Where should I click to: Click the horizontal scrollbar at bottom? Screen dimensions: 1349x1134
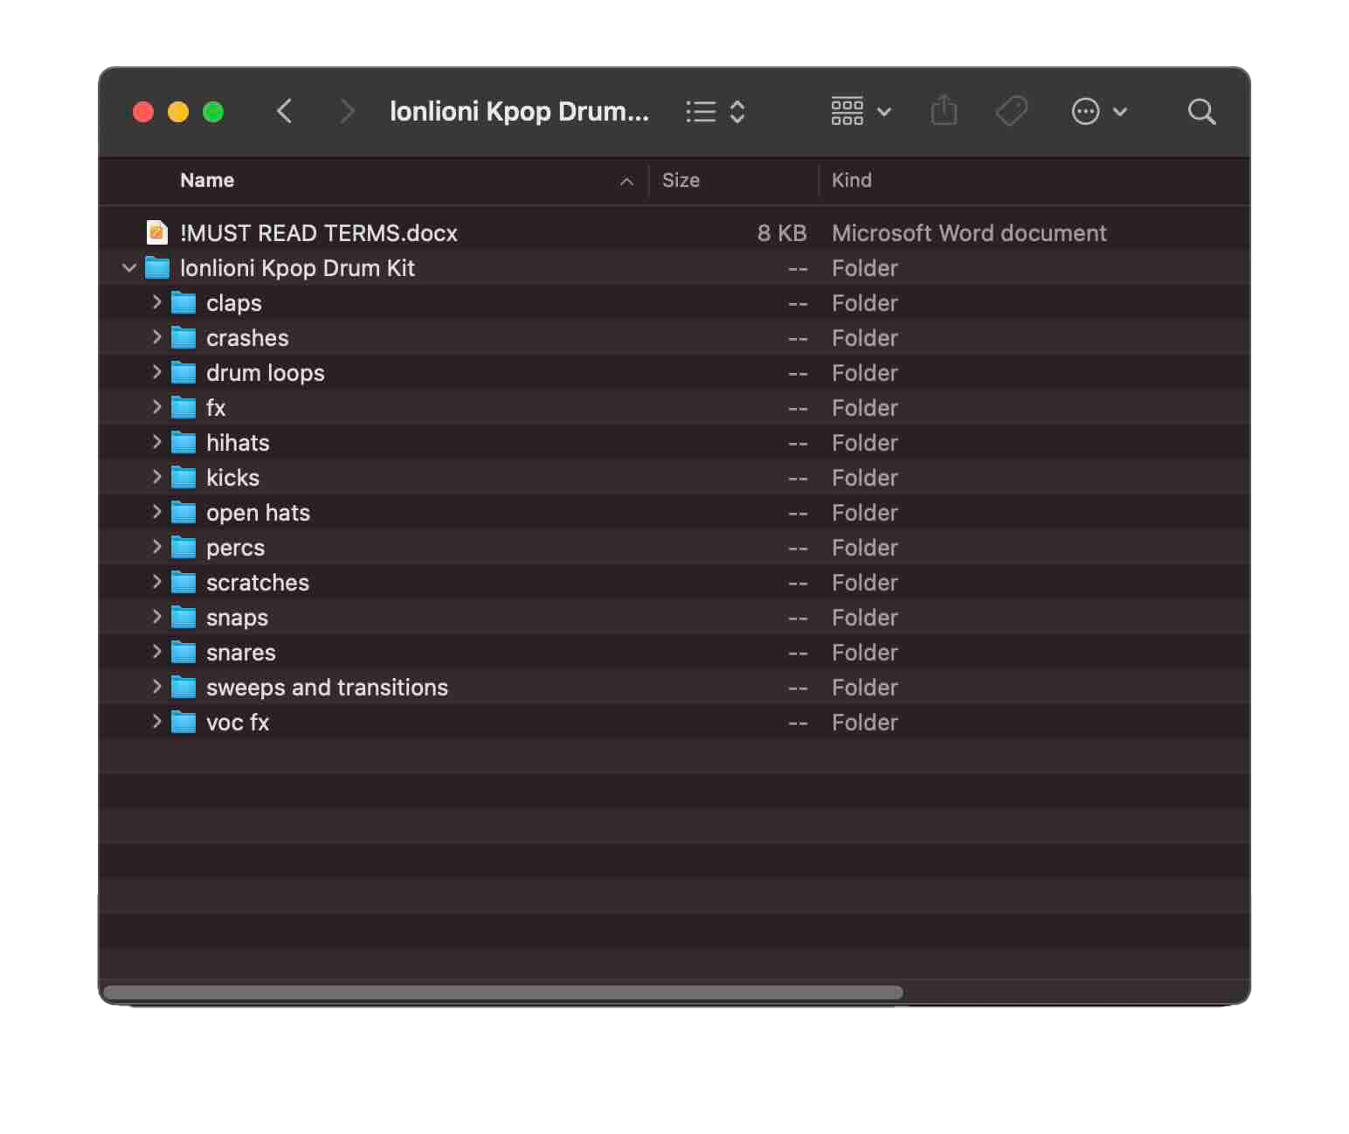pos(502,992)
